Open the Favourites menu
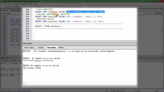 pos(17,4)
